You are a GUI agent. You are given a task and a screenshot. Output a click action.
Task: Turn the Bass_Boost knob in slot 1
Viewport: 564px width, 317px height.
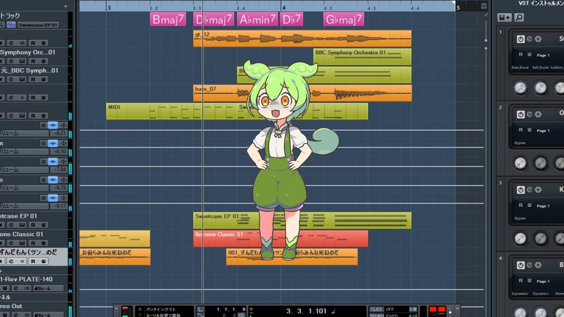[x=520, y=87]
